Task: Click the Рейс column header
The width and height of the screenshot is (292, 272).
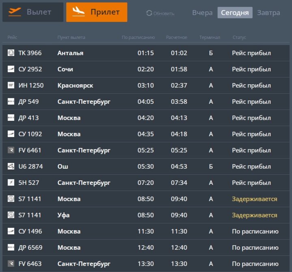Action: point(12,37)
